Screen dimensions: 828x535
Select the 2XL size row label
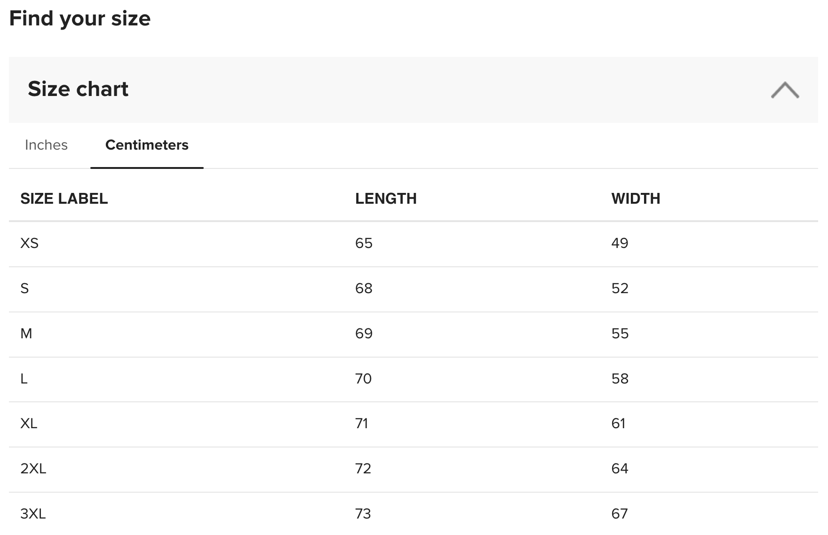click(x=33, y=469)
